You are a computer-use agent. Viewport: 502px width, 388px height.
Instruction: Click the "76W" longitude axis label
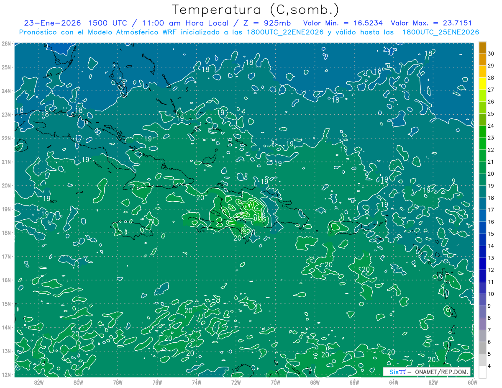(x=157, y=382)
